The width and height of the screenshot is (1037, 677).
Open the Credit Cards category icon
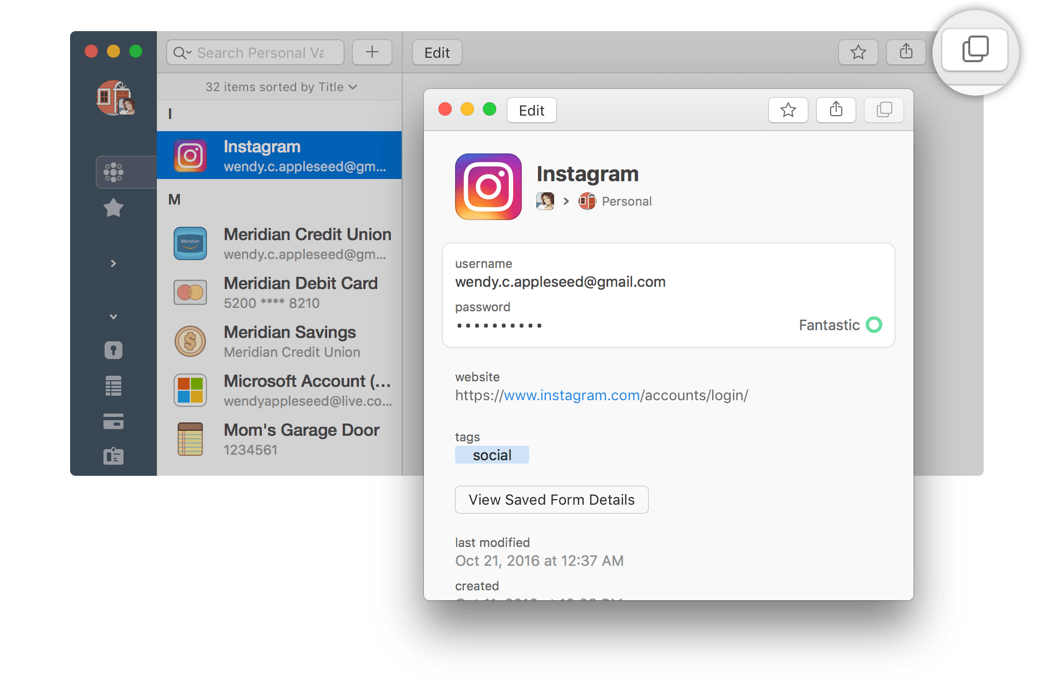[x=113, y=421]
